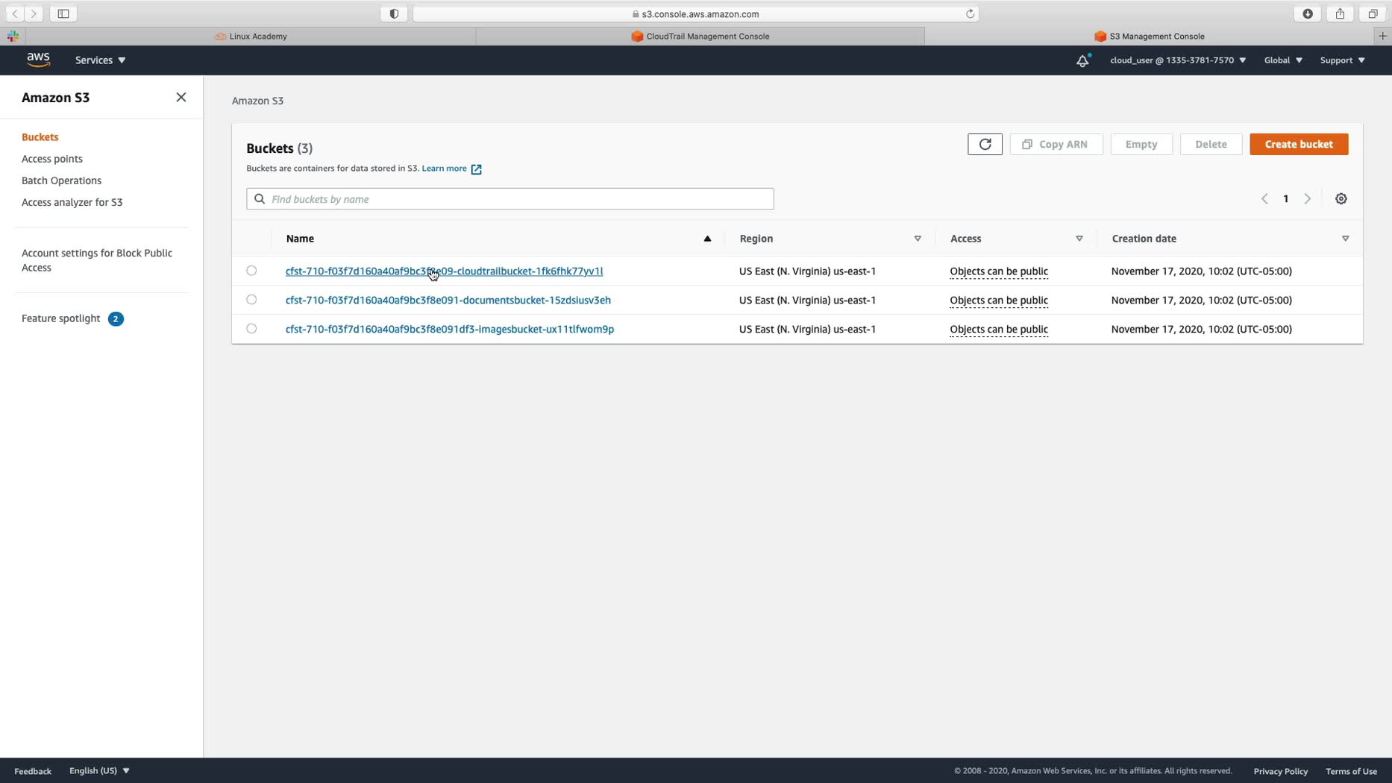
Task: Click the Create bucket button
Action: click(x=1299, y=144)
